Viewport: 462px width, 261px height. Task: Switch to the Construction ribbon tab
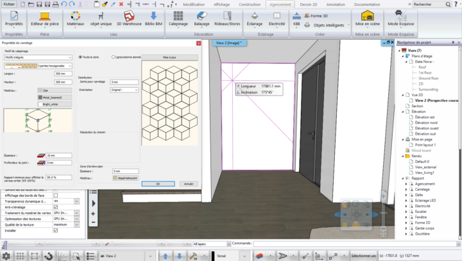[x=250, y=4]
